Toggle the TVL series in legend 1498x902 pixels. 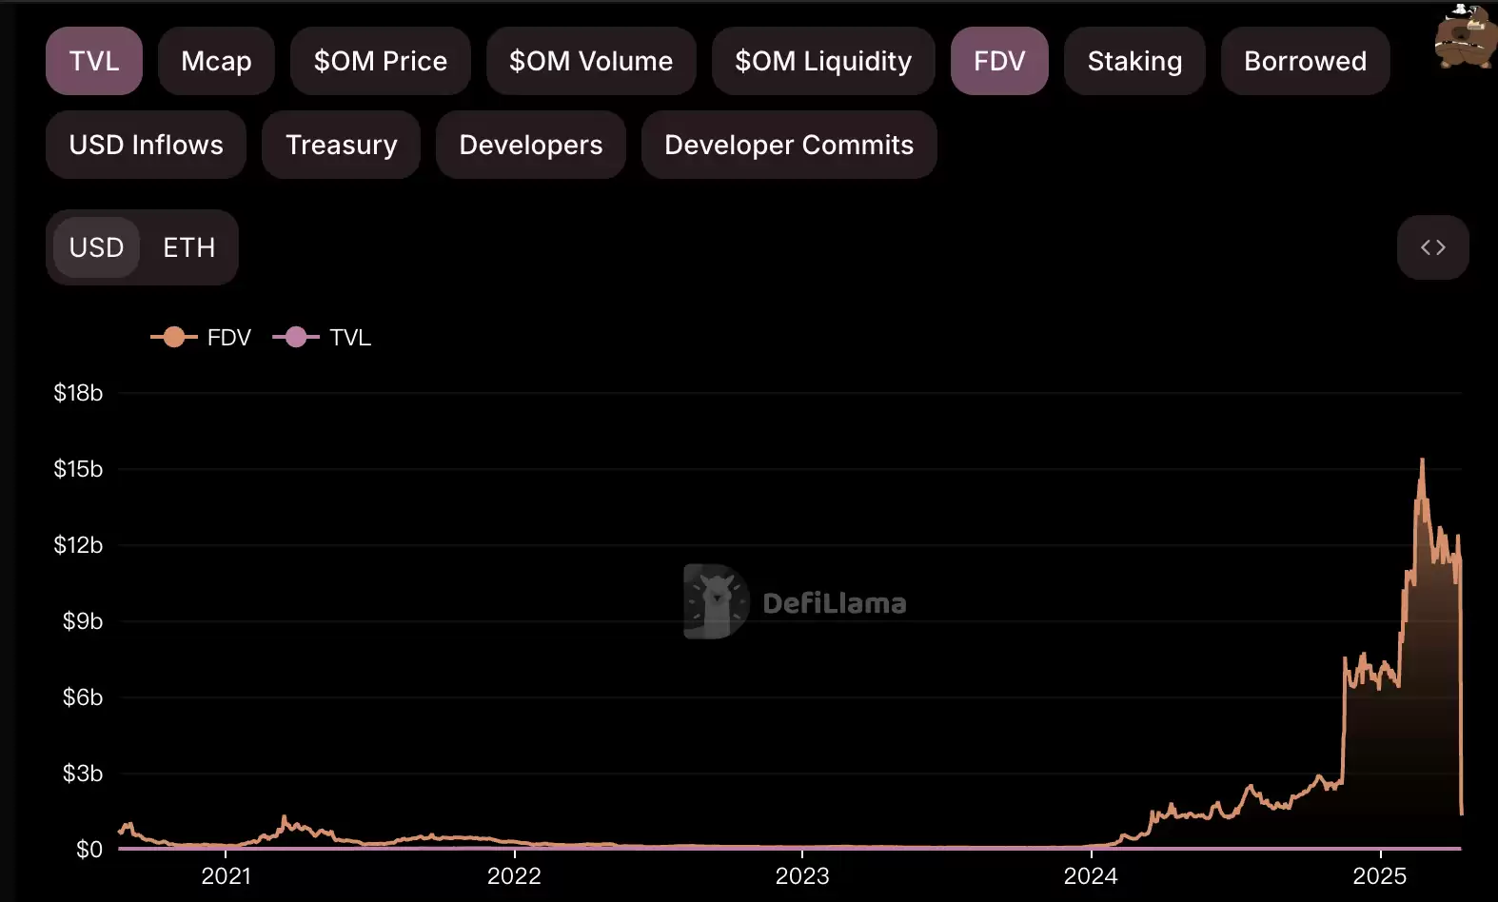click(x=322, y=337)
